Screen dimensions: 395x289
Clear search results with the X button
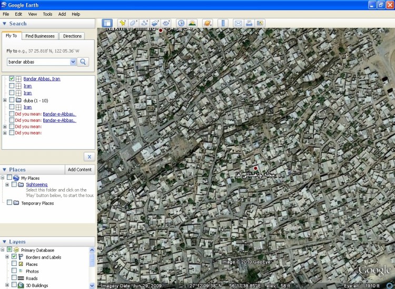pos(90,157)
